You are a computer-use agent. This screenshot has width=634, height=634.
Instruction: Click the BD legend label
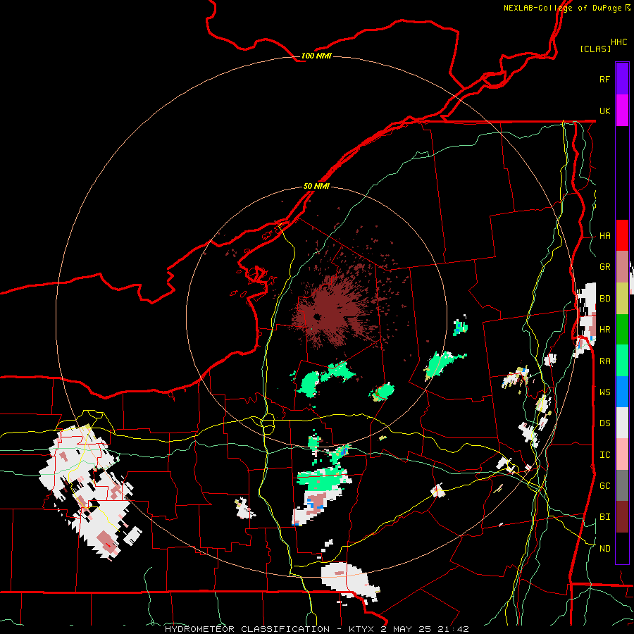click(x=604, y=299)
